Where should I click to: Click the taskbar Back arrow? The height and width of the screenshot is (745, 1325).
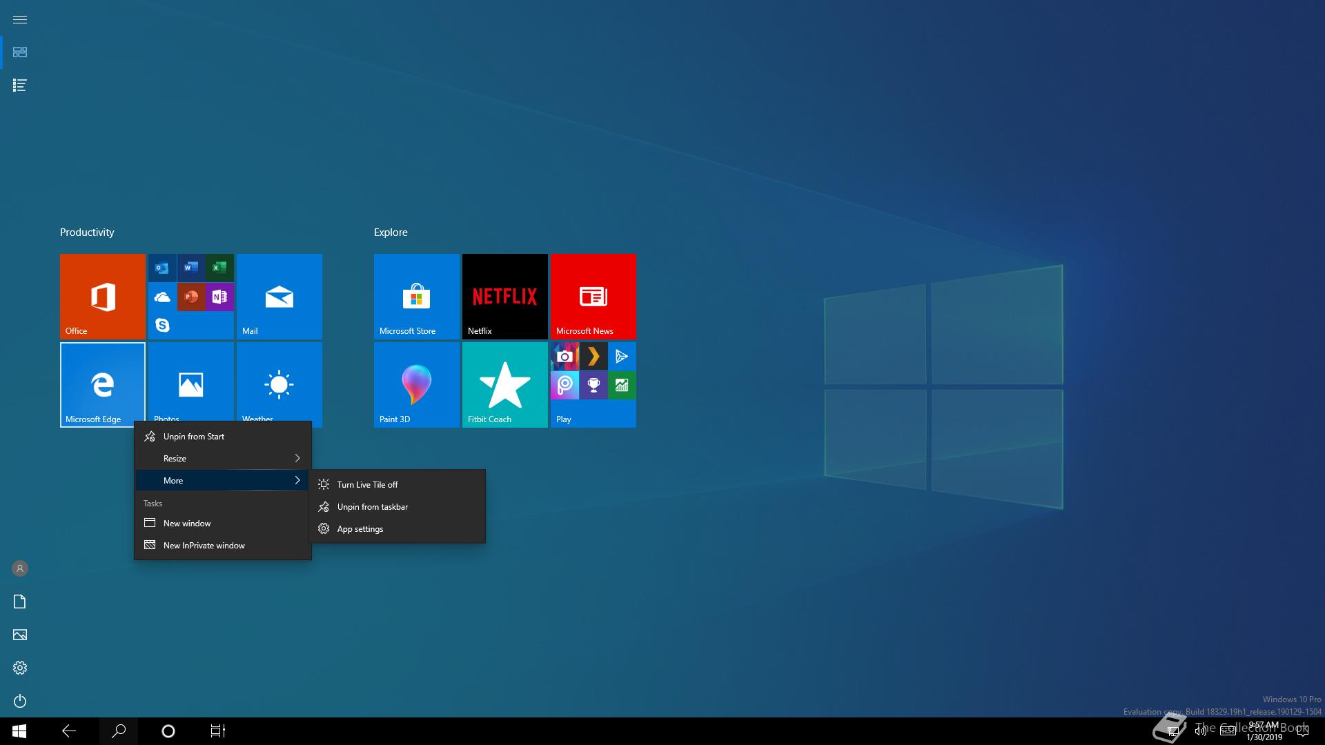69,731
